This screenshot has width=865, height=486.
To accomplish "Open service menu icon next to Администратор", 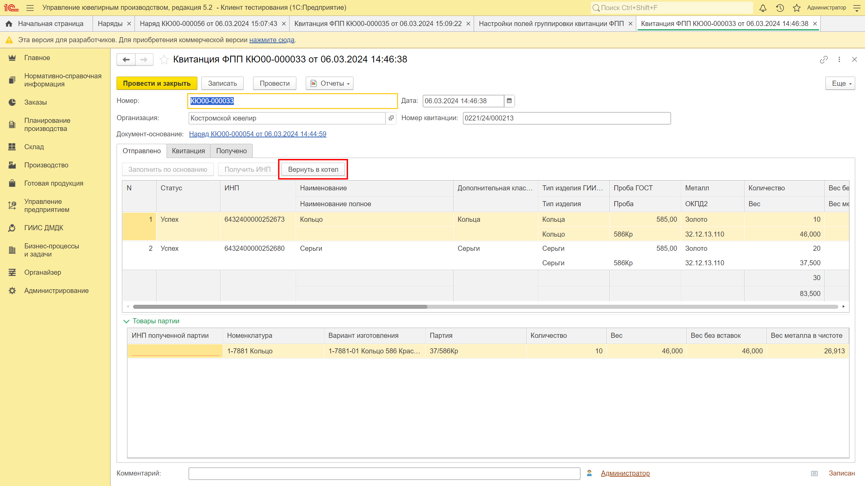I will [857, 8].
